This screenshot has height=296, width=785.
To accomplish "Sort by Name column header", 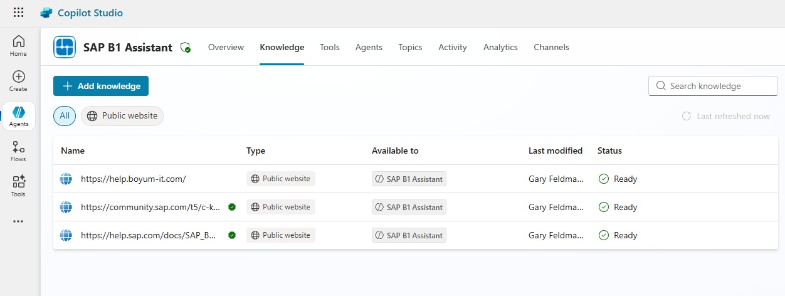I will pyautogui.click(x=73, y=151).
